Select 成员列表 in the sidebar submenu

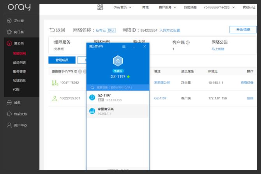pyautogui.click(x=19, y=62)
